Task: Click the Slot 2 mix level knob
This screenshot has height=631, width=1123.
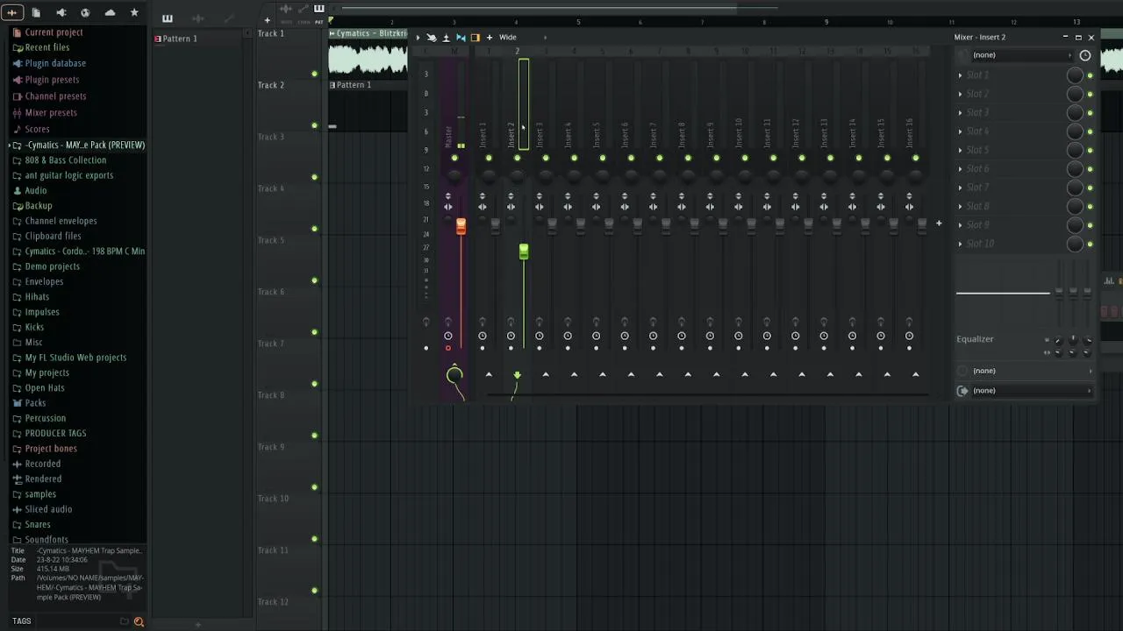Action: click(1075, 94)
